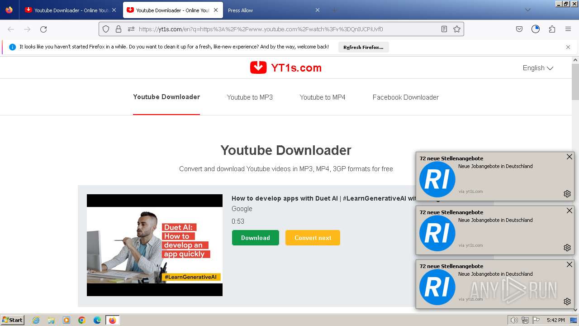Click the 0:53 duration text

tap(238, 221)
